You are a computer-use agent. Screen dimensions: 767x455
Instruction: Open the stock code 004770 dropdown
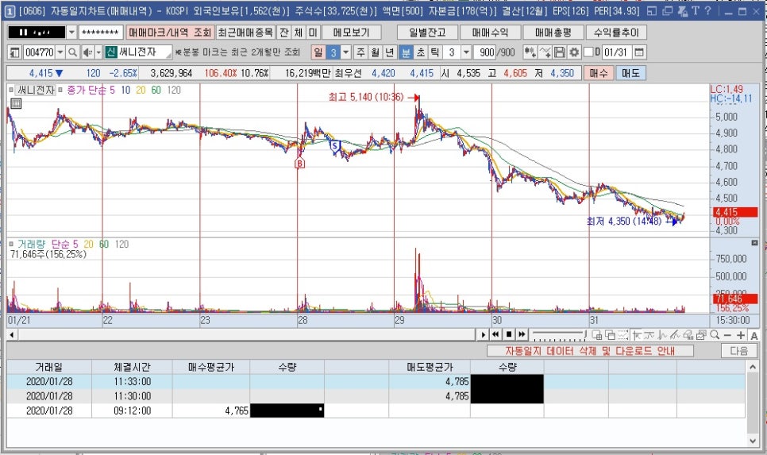tap(60, 52)
